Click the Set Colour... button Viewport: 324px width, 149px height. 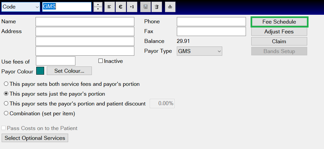[69, 71]
